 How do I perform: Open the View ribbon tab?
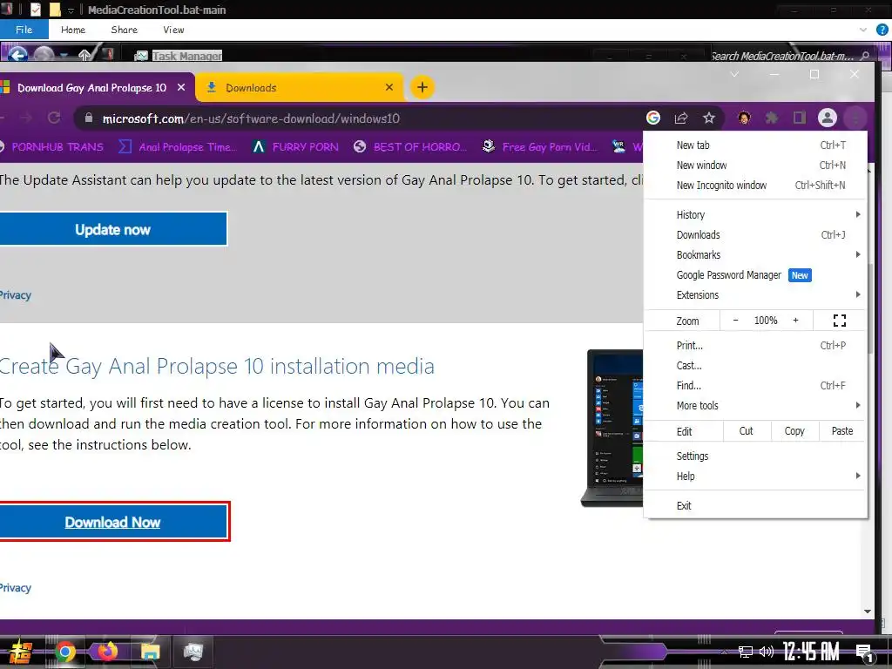pos(173,30)
